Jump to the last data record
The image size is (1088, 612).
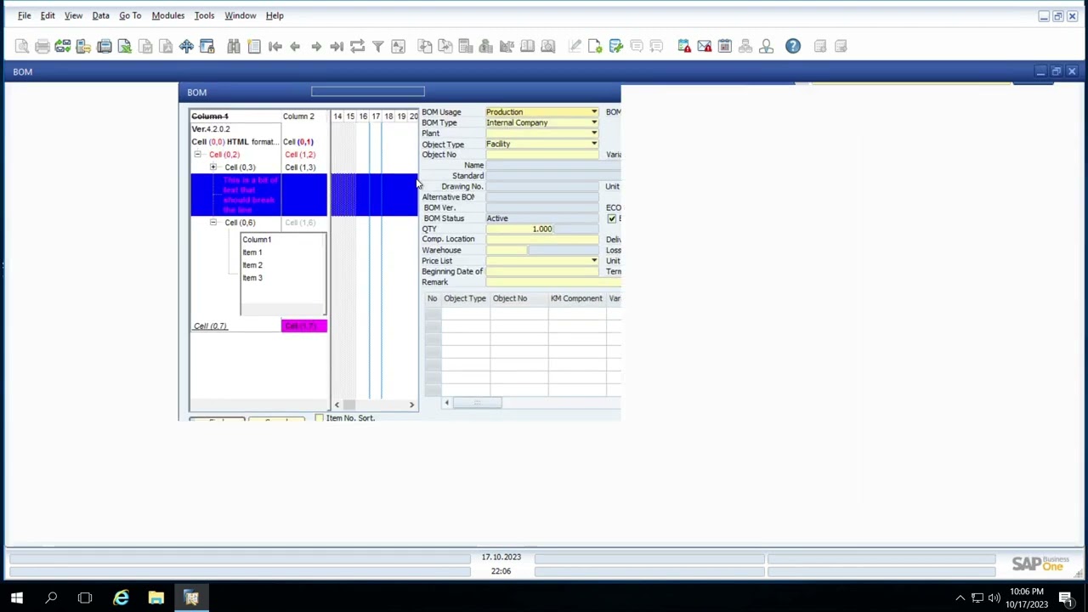(337, 47)
